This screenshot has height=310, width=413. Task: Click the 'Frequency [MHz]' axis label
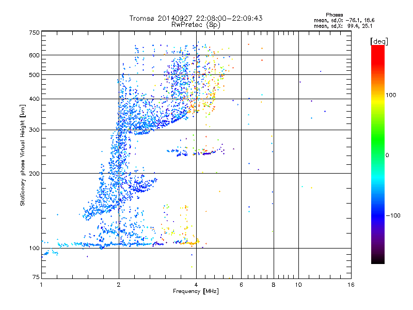pyautogui.click(x=196, y=291)
